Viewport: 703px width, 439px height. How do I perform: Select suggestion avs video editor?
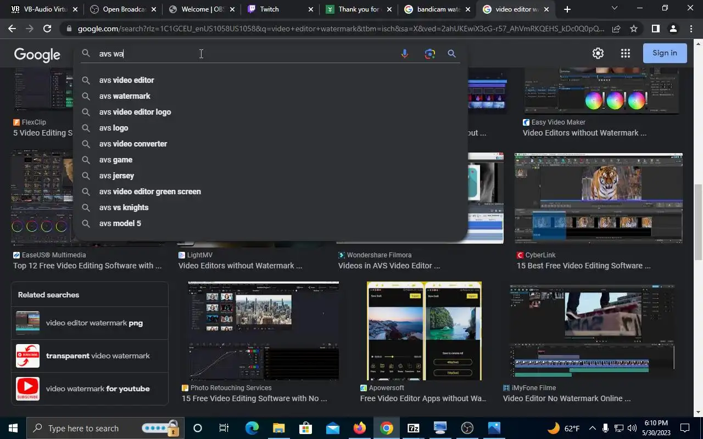[x=270, y=80]
